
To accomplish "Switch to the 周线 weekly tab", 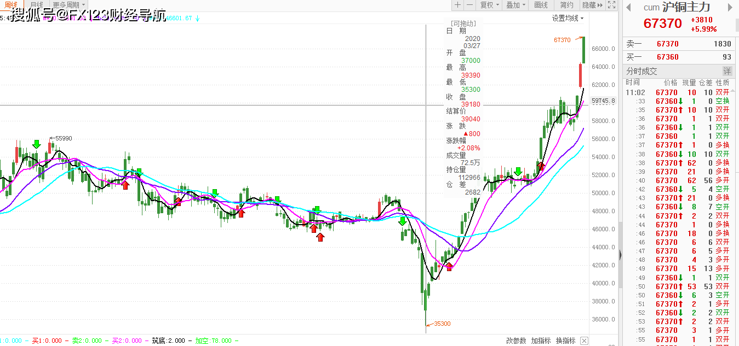I will (12, 5).
